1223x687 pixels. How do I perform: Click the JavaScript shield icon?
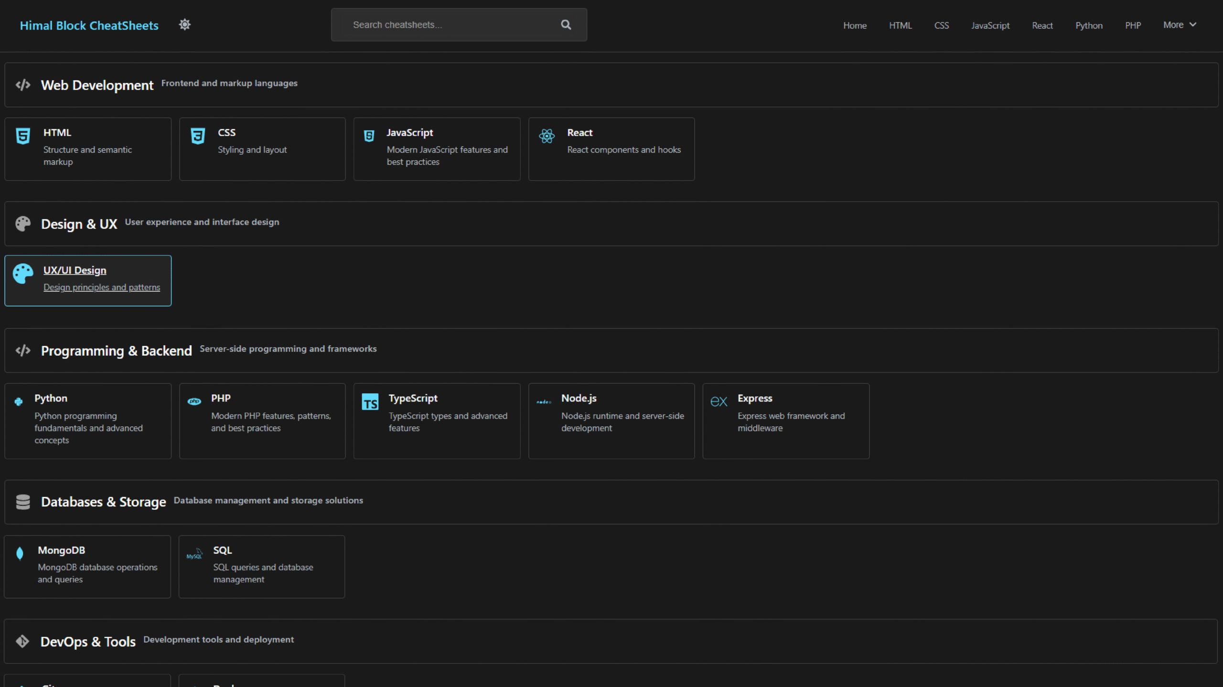(x=369, y=136)
